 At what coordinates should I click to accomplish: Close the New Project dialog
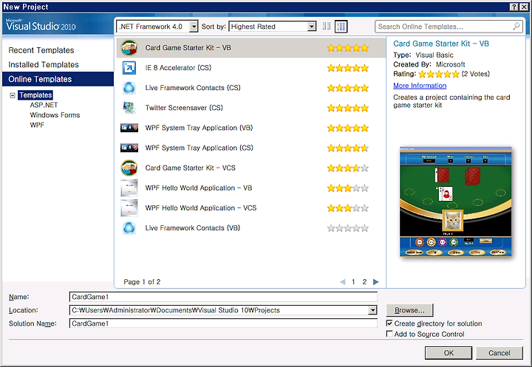[x=524, y=7]
